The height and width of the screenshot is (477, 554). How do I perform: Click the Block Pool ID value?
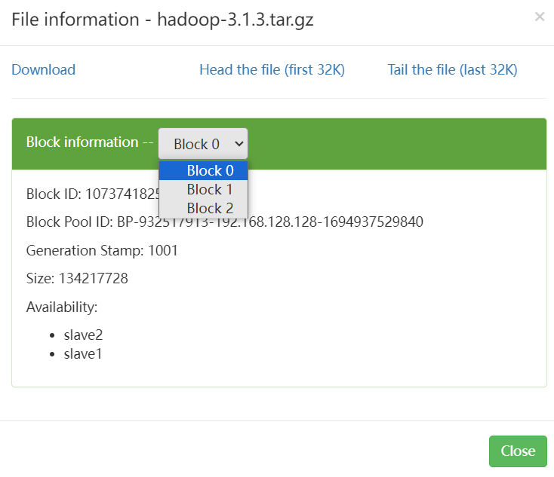click(269, 222)
